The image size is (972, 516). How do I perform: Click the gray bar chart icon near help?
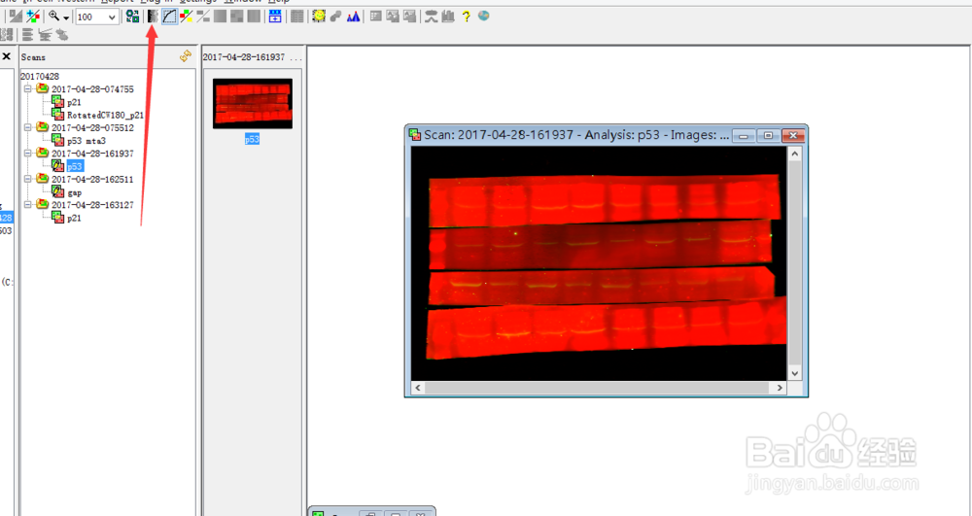[448, 17]
